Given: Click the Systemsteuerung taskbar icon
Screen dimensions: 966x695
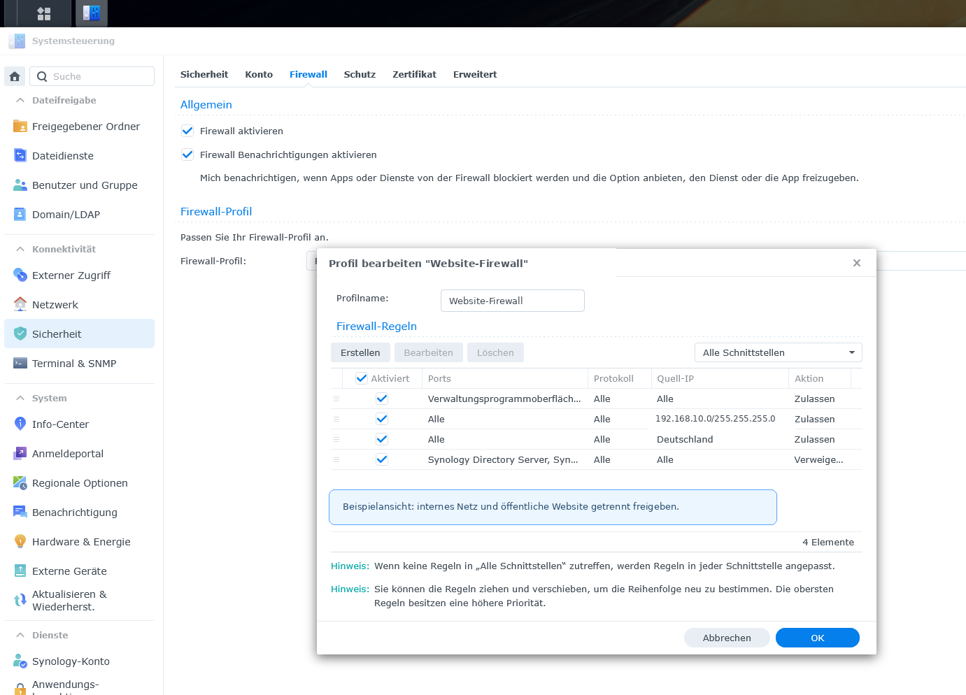Looking at the screenshot, I should 92,13.
